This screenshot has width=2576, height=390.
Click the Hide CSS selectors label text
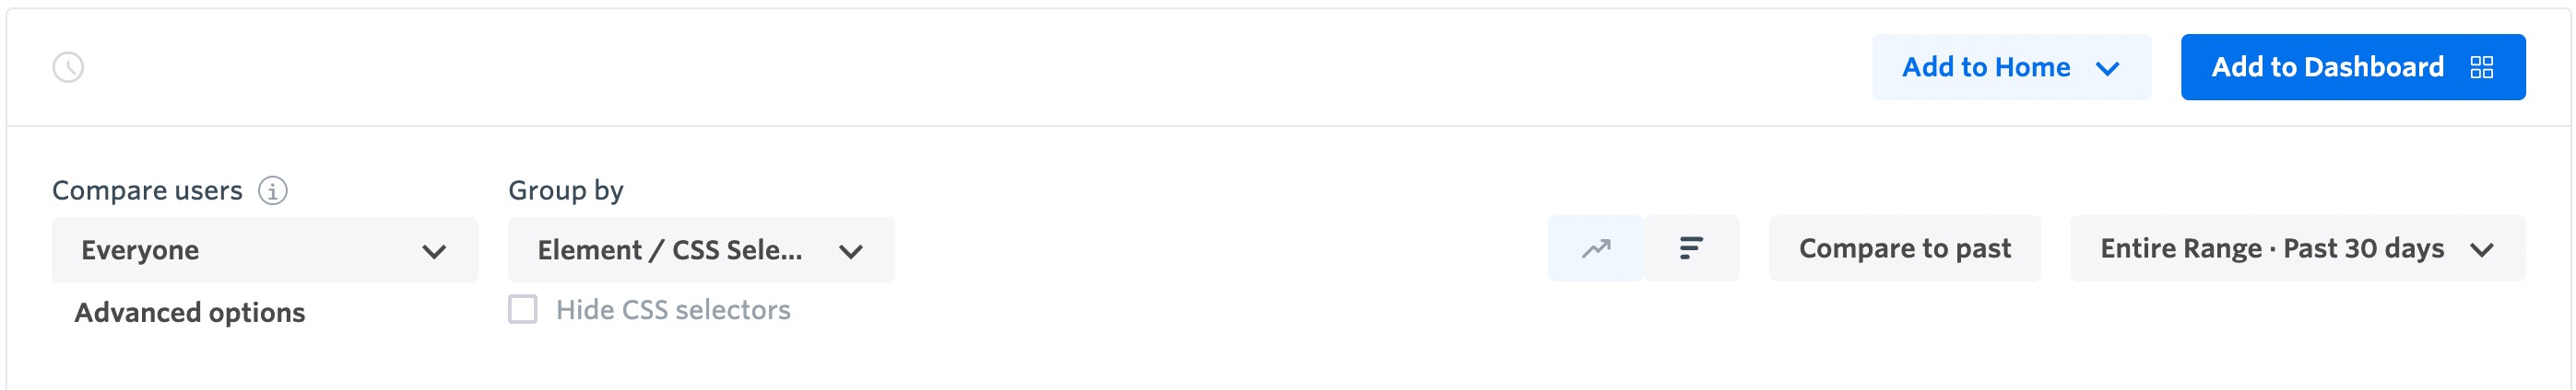(673, 310)
